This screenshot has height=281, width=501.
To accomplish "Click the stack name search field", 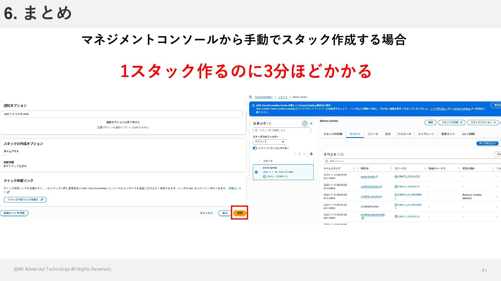I will (282, 130).
